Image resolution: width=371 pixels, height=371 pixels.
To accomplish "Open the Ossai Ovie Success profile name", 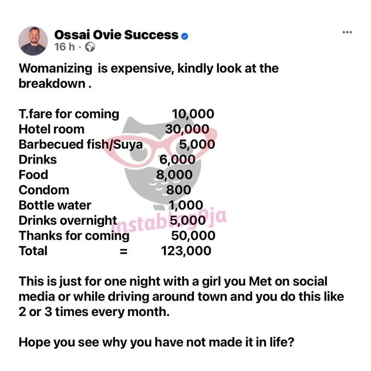I will pos(116,35).
